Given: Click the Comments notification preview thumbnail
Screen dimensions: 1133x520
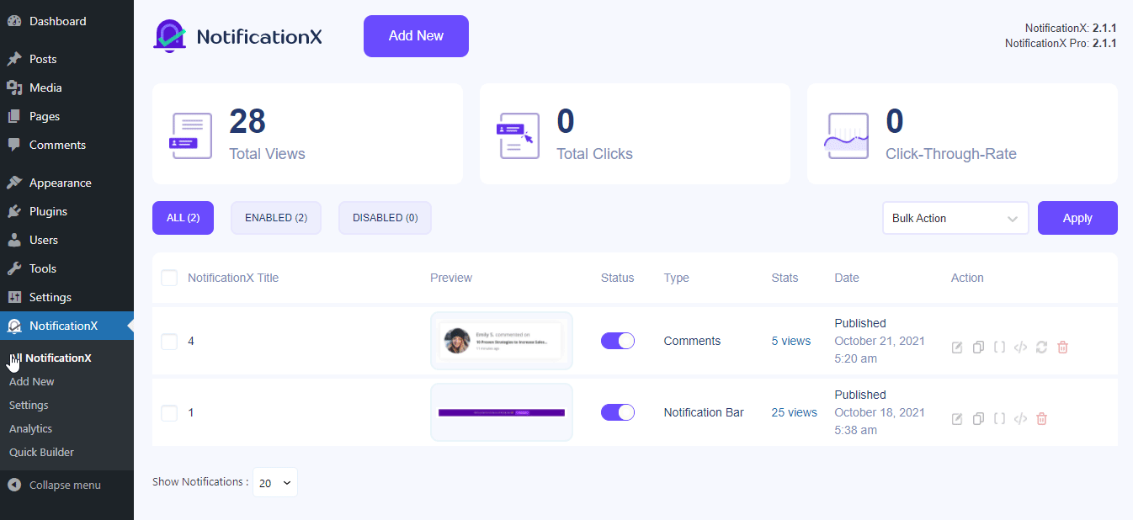Looking at the screenshot, I should point(502,341).
